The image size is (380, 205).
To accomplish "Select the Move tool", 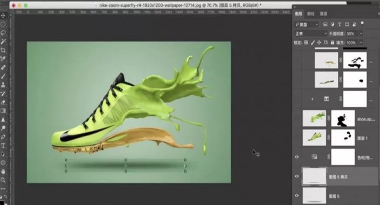I will pyautogui.click(x=3, y=16).
